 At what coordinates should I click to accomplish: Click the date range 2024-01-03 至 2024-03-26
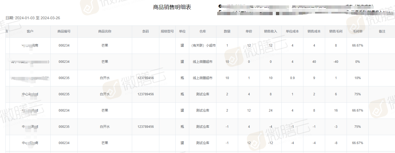pos(38,18)
